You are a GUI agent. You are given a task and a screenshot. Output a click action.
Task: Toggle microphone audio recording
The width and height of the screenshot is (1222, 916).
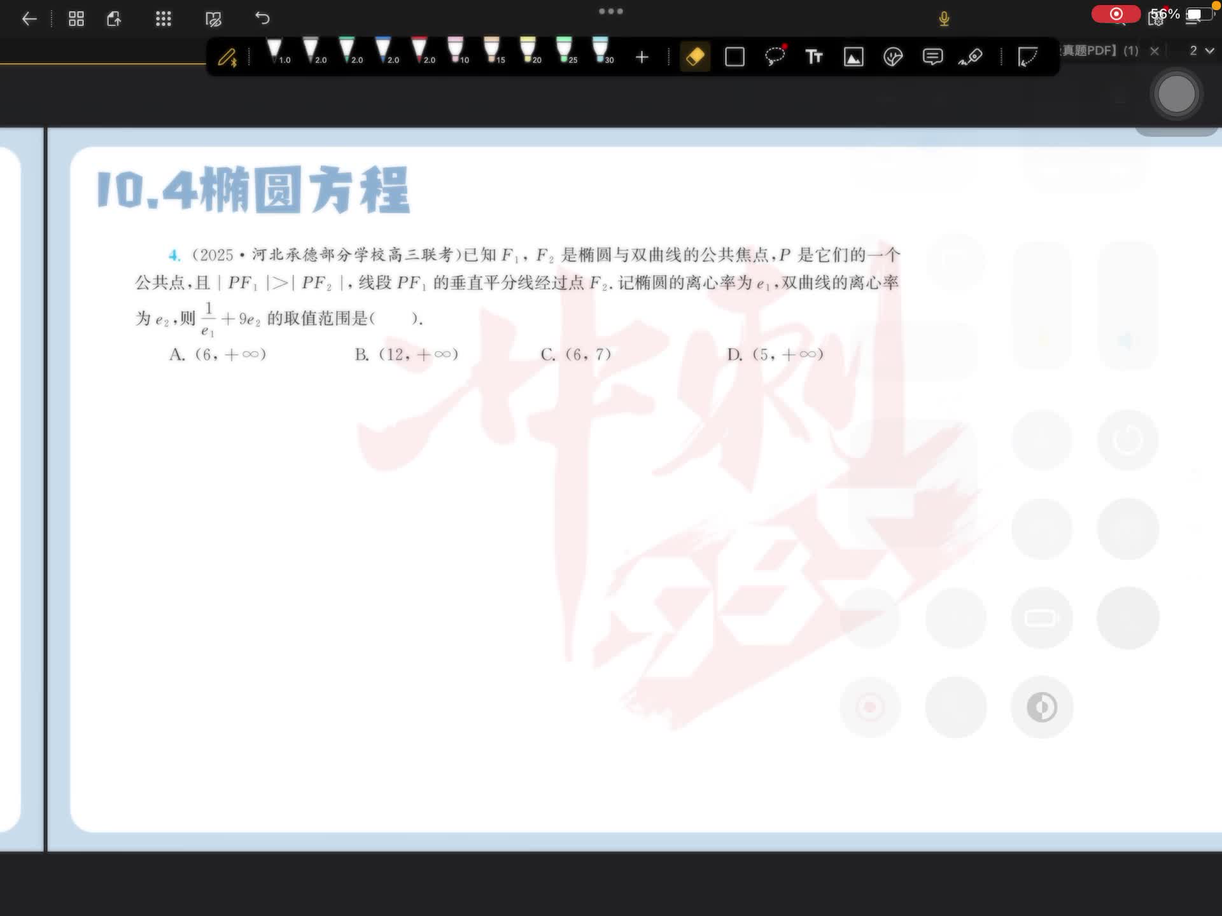coord(944,19)
